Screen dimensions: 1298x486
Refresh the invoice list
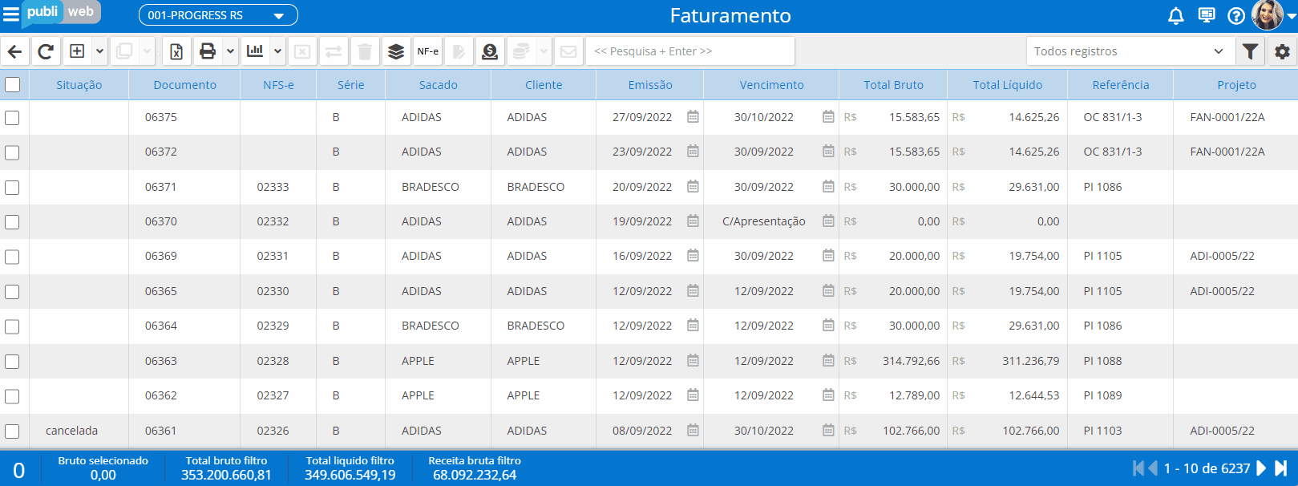(46, 51)
